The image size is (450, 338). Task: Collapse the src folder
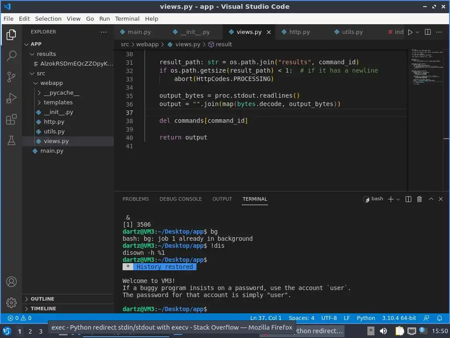coord(68,73)
